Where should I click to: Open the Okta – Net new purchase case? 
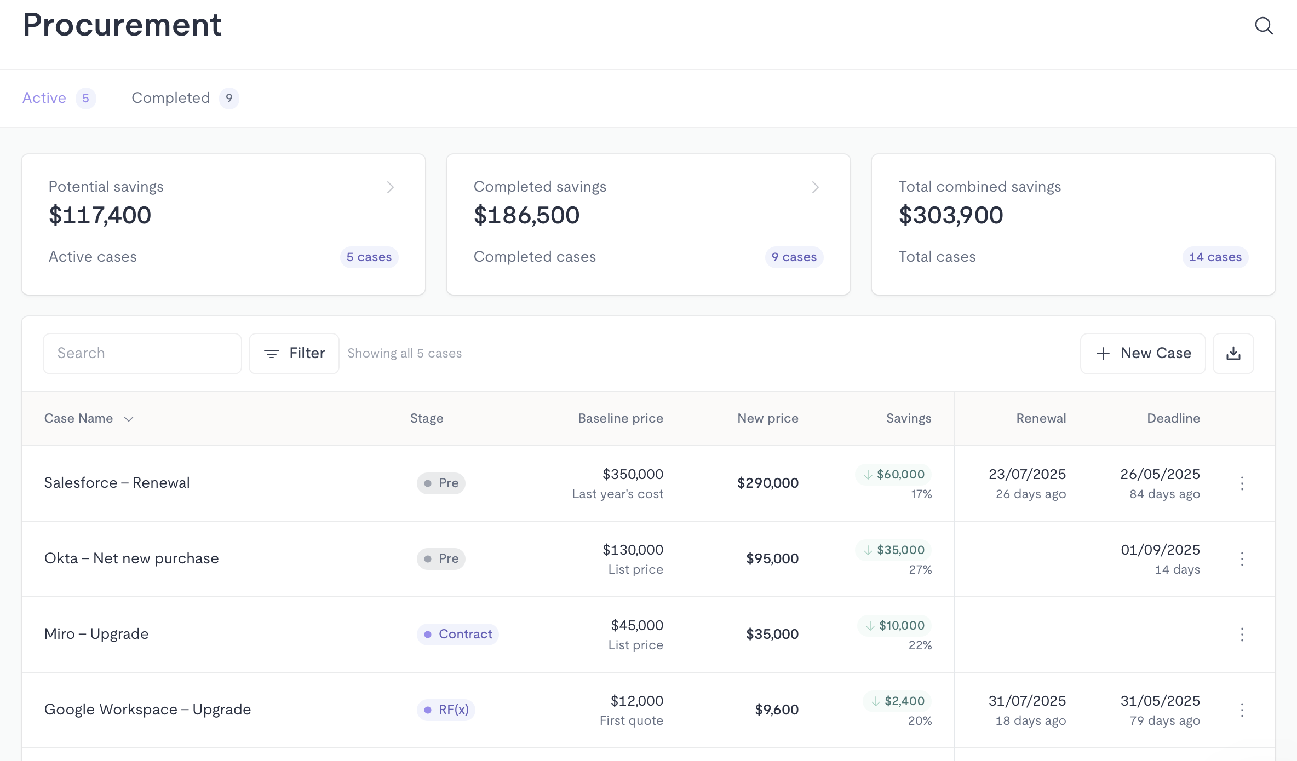pyautogui.click(x=131, y=558)
